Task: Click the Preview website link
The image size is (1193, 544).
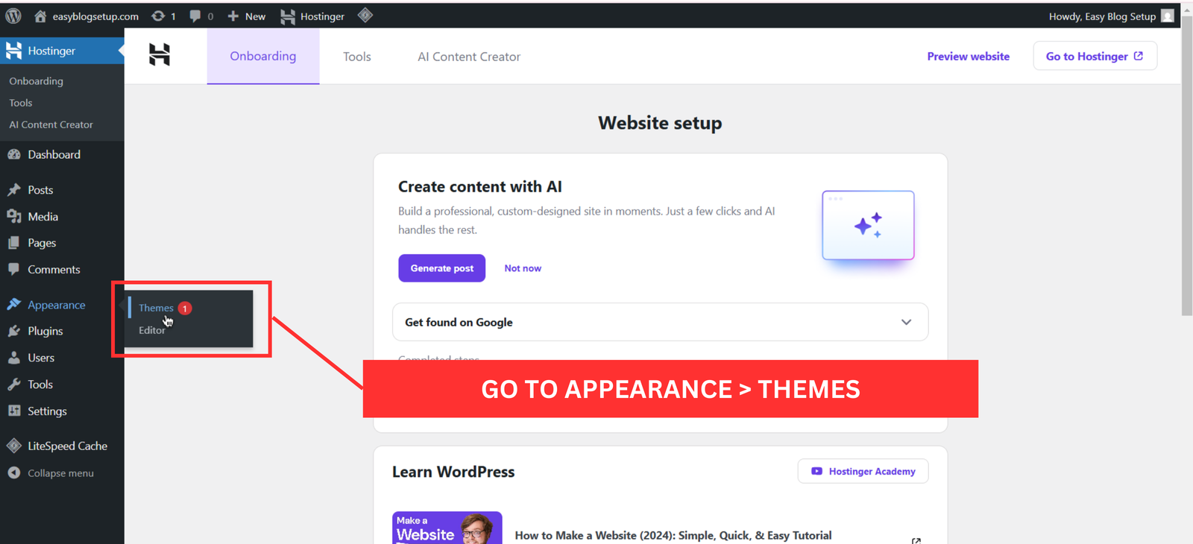Action: (x=968, y=57)
